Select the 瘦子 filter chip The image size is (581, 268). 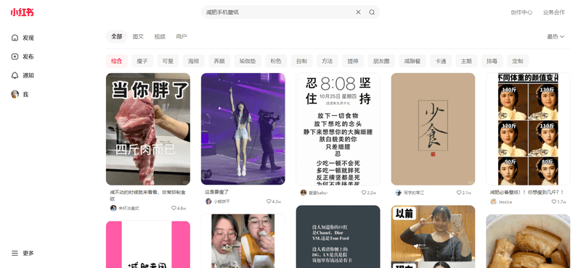coord(142,61)
